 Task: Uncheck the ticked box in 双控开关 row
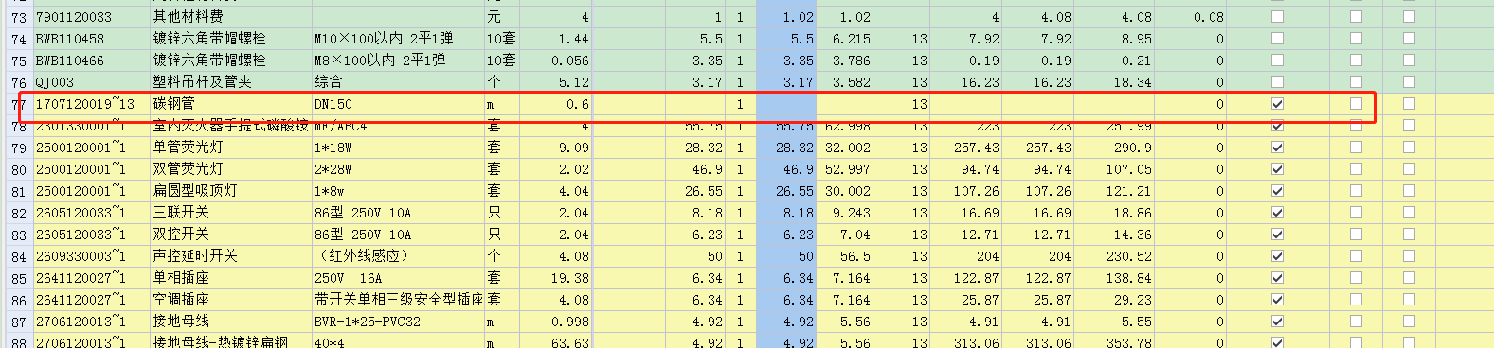point(1277,235)
